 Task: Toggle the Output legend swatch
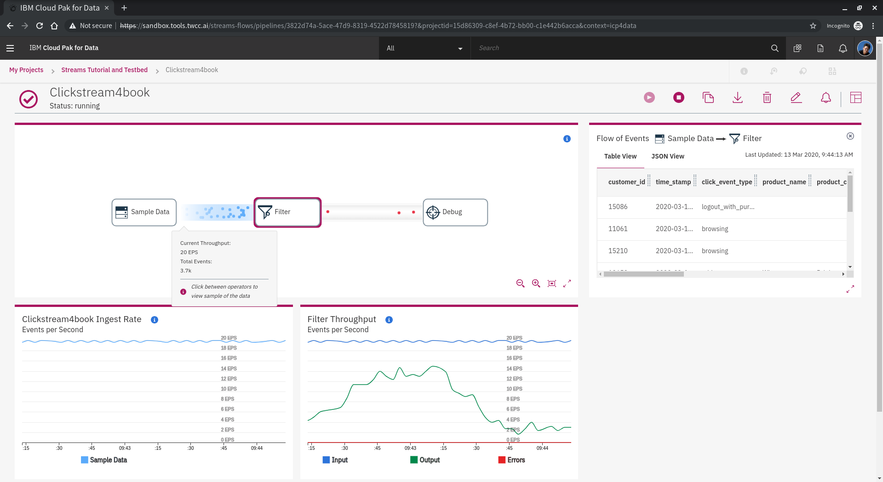click(414, 460)
